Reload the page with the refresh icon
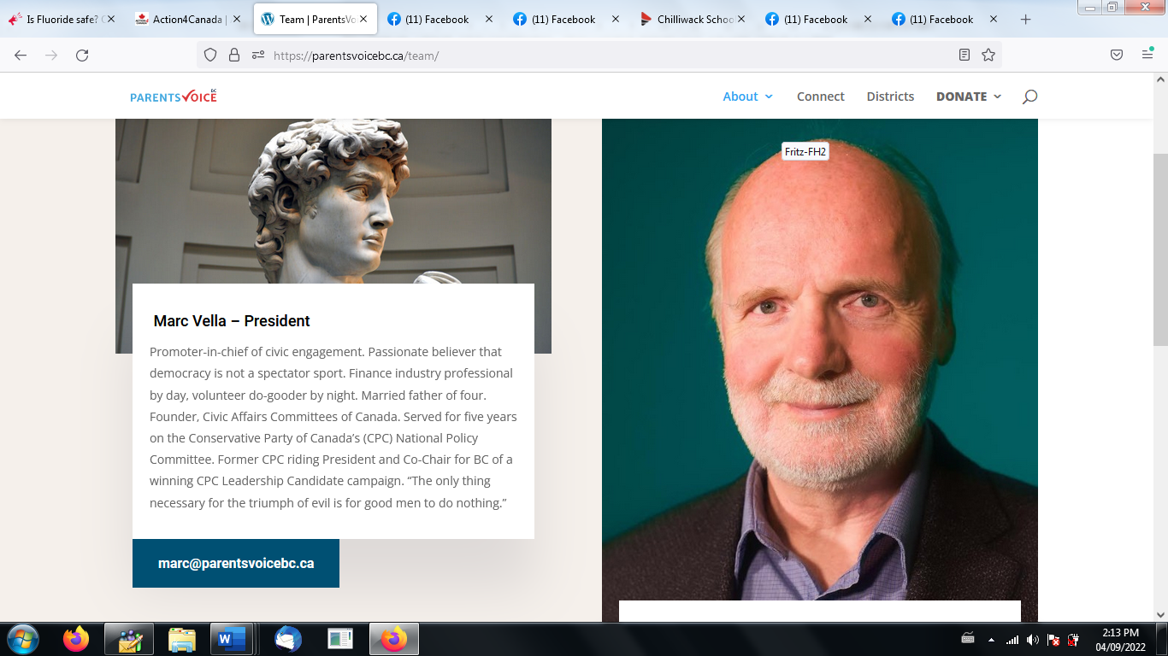1168x656 pixels. (x=82, y=55)
